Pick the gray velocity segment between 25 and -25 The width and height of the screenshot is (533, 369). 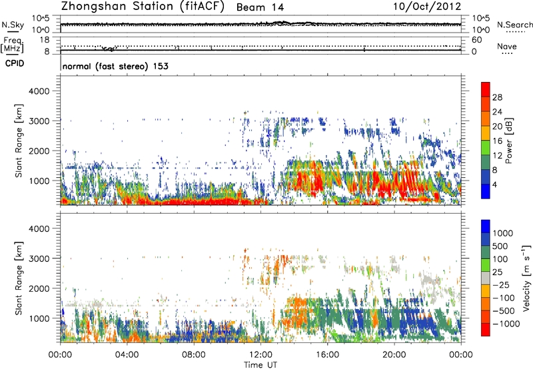[x=486, y=278]
